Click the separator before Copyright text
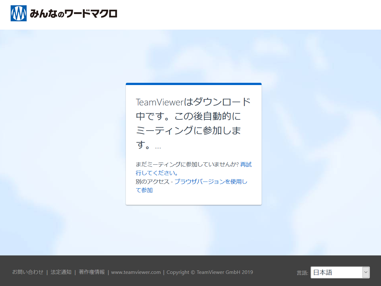This screenshot has width=381, height=286. pyautogui.click(x=164, y=272)
